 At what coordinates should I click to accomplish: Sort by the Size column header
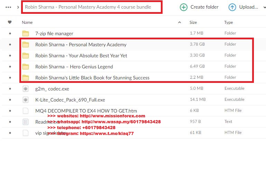[x=193, y=22]
